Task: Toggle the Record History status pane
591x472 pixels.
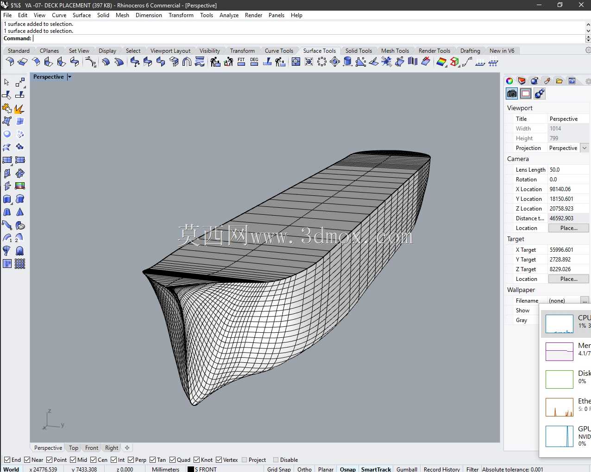Action: 441,469
